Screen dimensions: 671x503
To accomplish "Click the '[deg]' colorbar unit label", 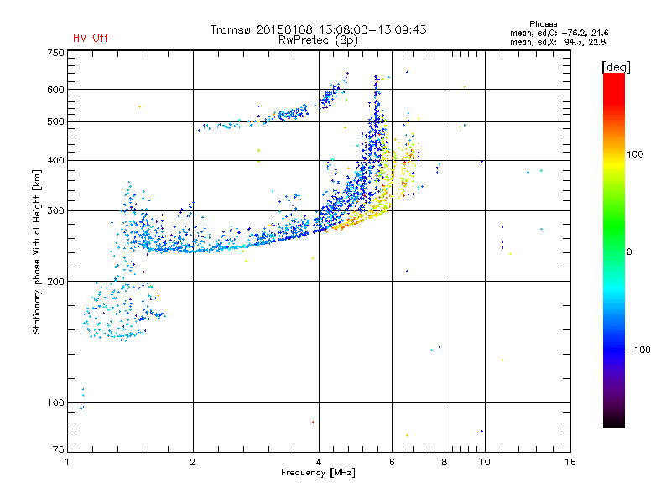I will [616, 67].
